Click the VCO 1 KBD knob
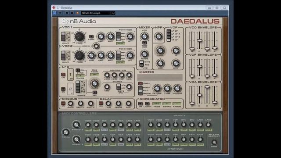Image resolution: width=281 pixels, height=158 pixels. [101, 36]
